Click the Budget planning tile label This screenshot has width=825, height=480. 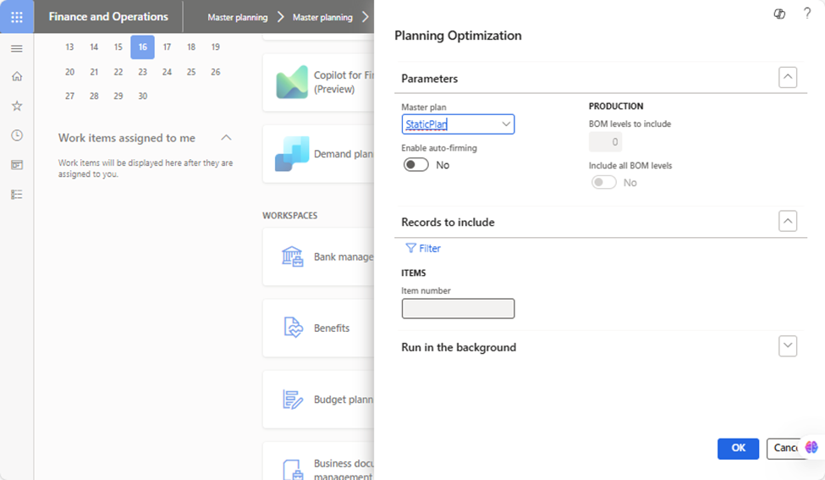(x=344, y=400)
